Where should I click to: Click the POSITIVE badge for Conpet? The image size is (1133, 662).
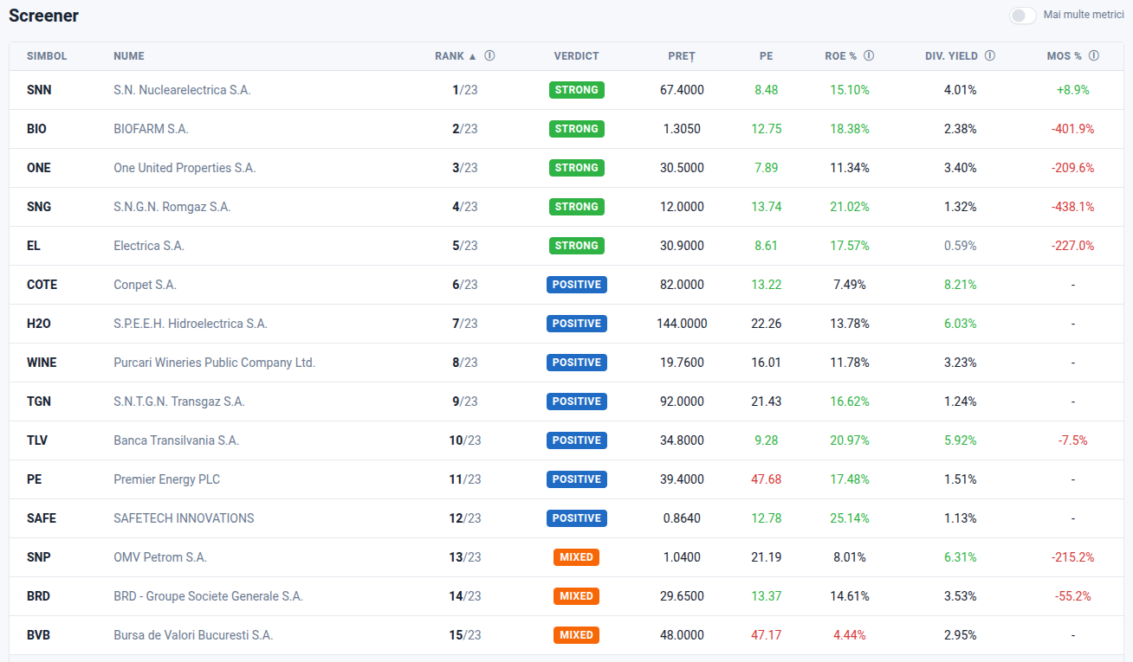click(x=576, y=285)
